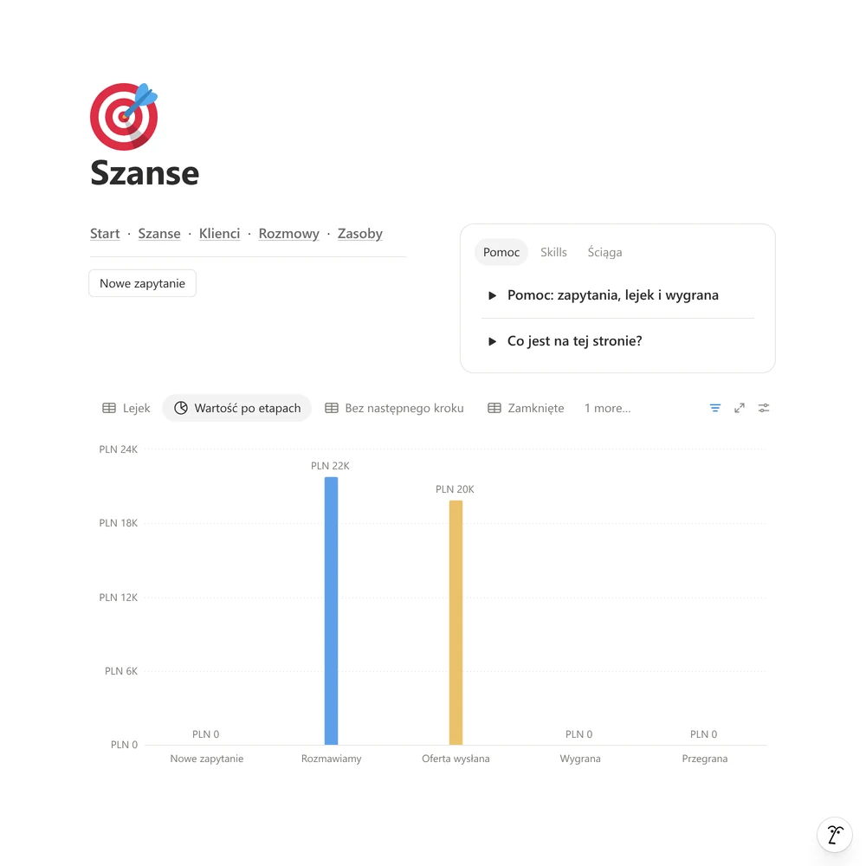Click 'PLN 0' value above Wygrana
The height and width of the screenshot is (866, 866).
point(578,734)
